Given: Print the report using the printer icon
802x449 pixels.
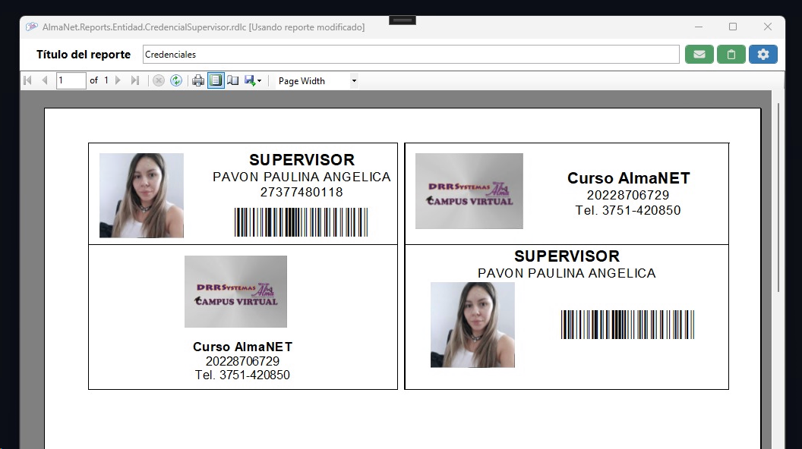Looking at the screenshot, I should click(x=198, y=80).
